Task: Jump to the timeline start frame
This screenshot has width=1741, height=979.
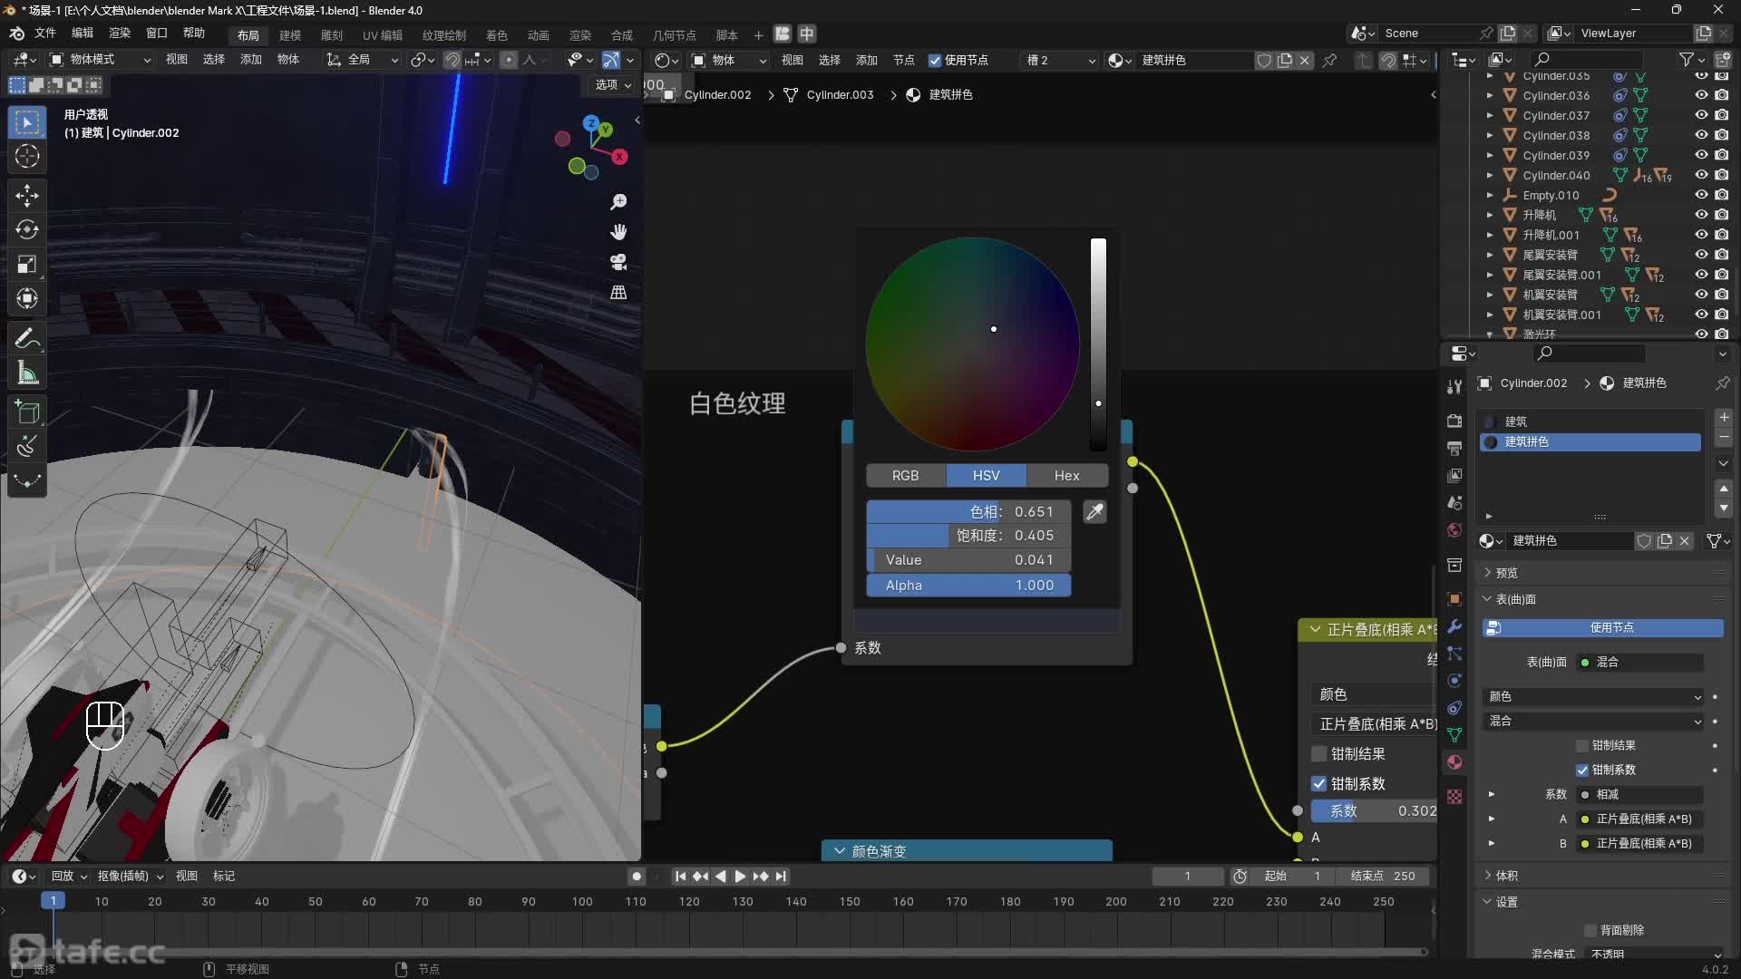Action: 680,877
